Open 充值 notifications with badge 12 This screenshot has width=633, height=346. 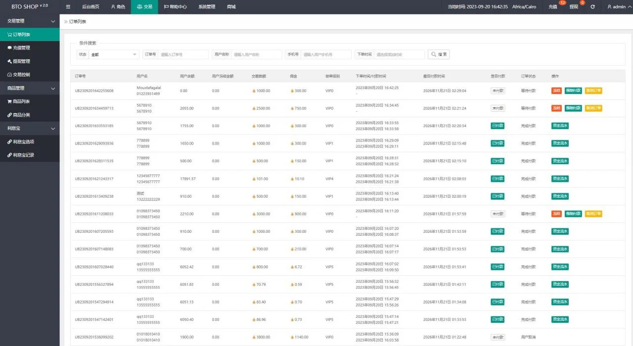pyautogui.click(x=552, y=7)
